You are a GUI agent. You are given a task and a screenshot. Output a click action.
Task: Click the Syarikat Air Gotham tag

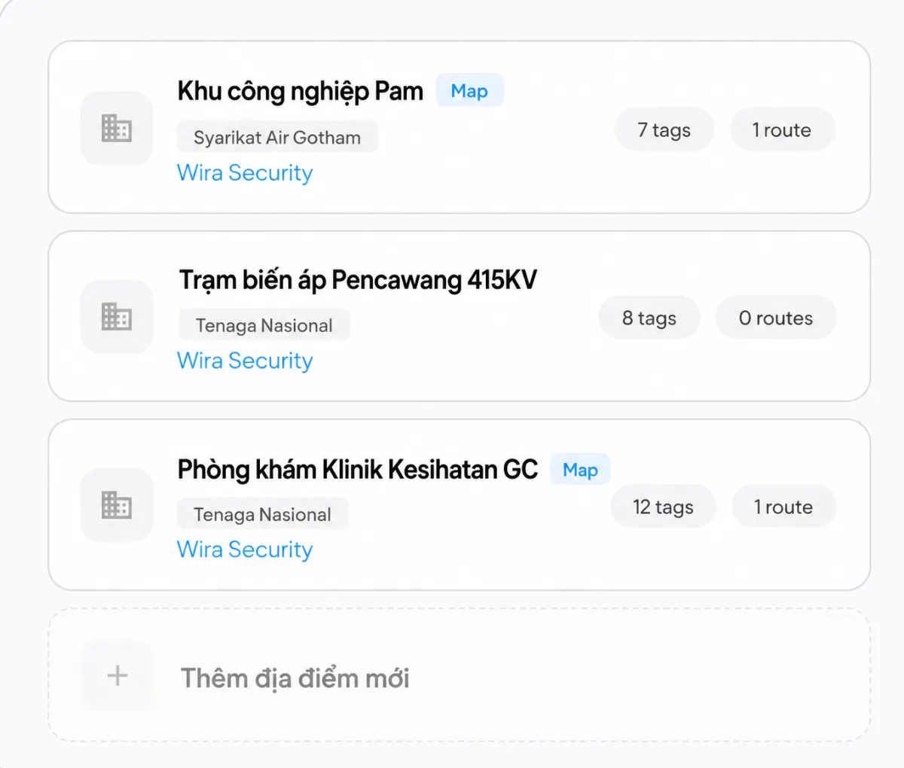point(277,137)
